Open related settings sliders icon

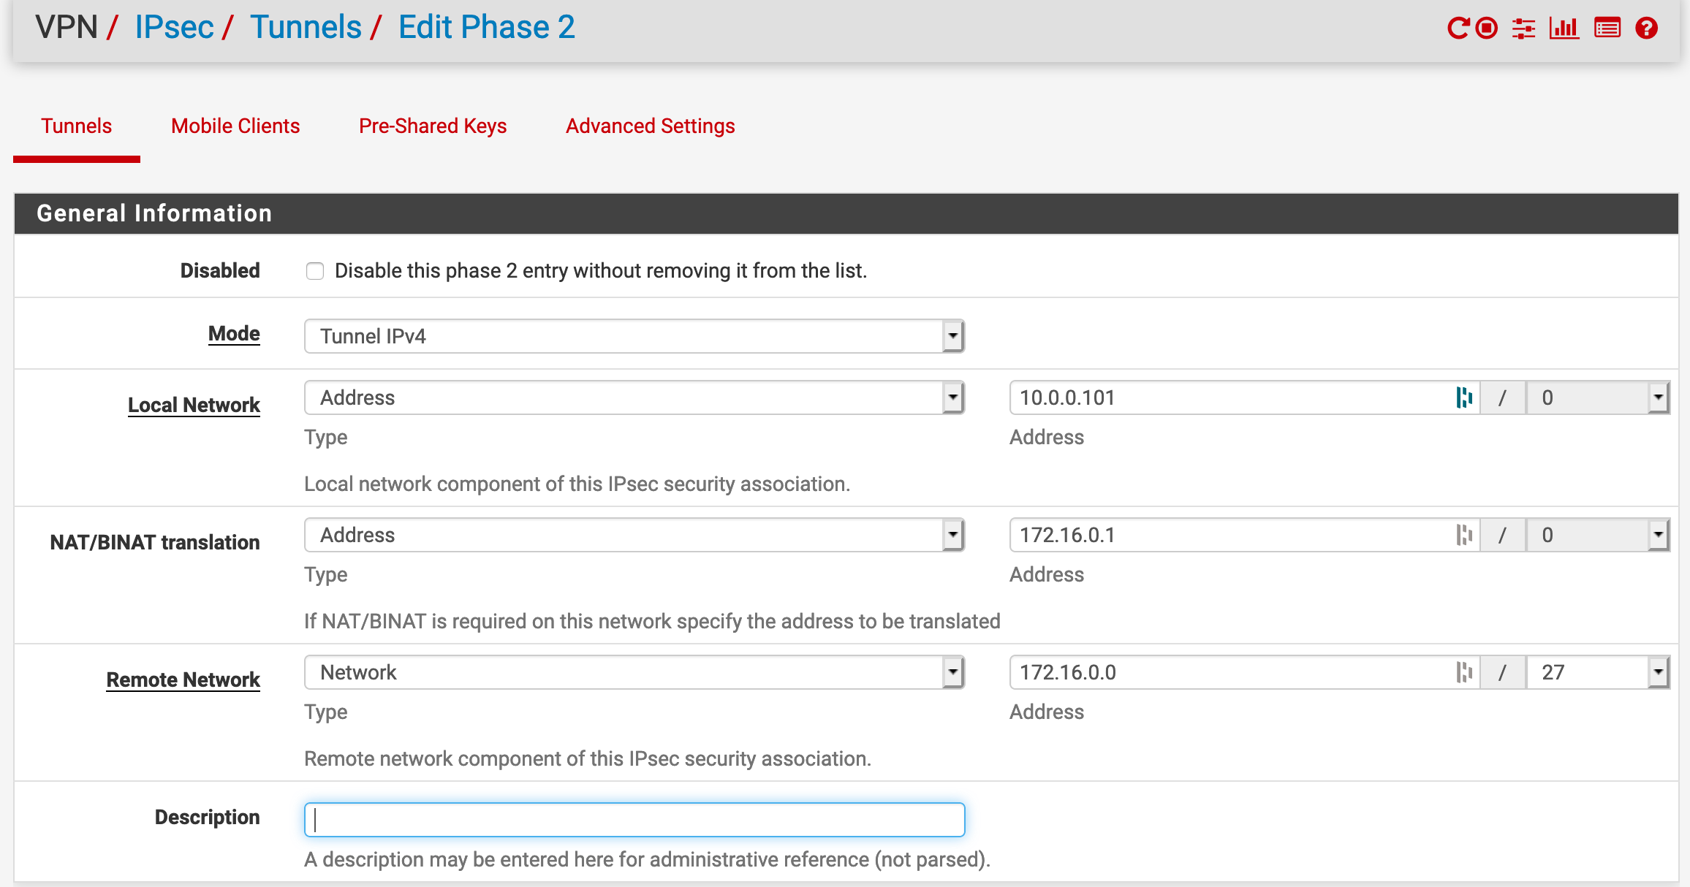pyautogui.click(x=1524, y=28)
